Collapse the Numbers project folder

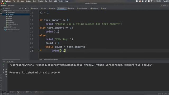(x=3, y=11)
